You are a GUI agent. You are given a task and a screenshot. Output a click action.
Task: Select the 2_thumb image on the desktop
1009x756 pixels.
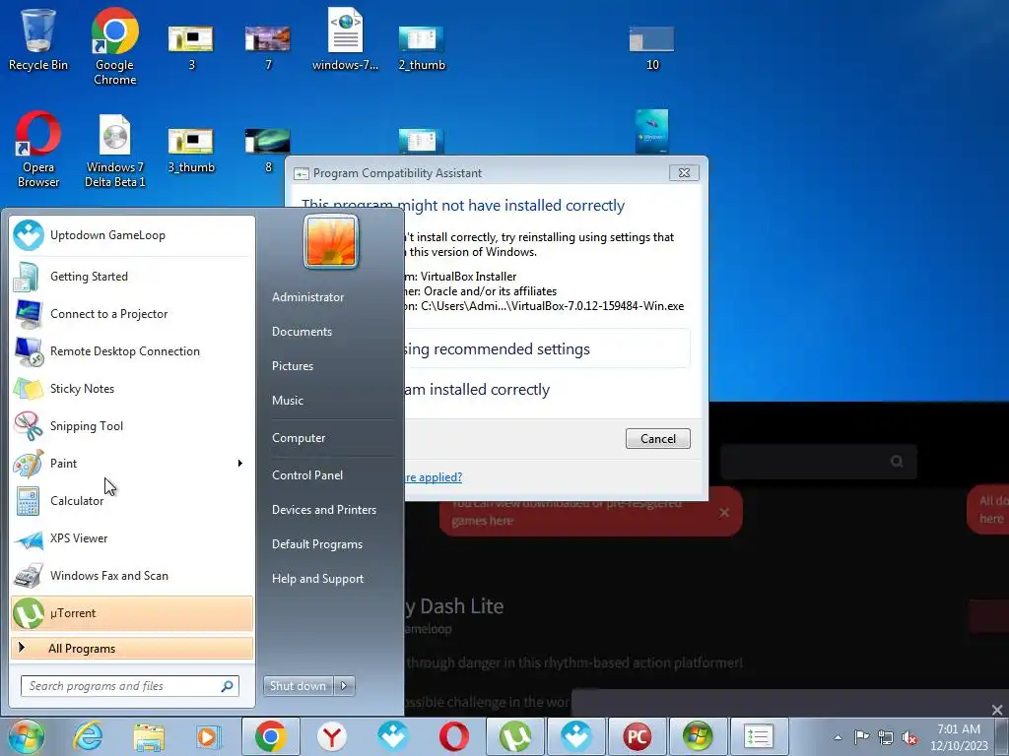click(x=422, y=47)
